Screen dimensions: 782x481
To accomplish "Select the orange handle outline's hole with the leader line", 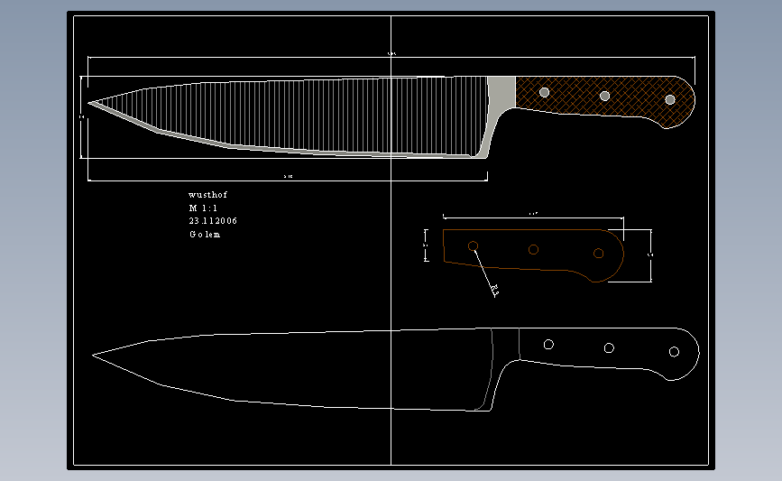I will [473, 246].
